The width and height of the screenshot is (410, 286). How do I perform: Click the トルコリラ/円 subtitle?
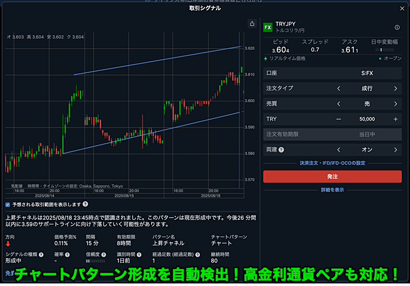pos(290,31)
